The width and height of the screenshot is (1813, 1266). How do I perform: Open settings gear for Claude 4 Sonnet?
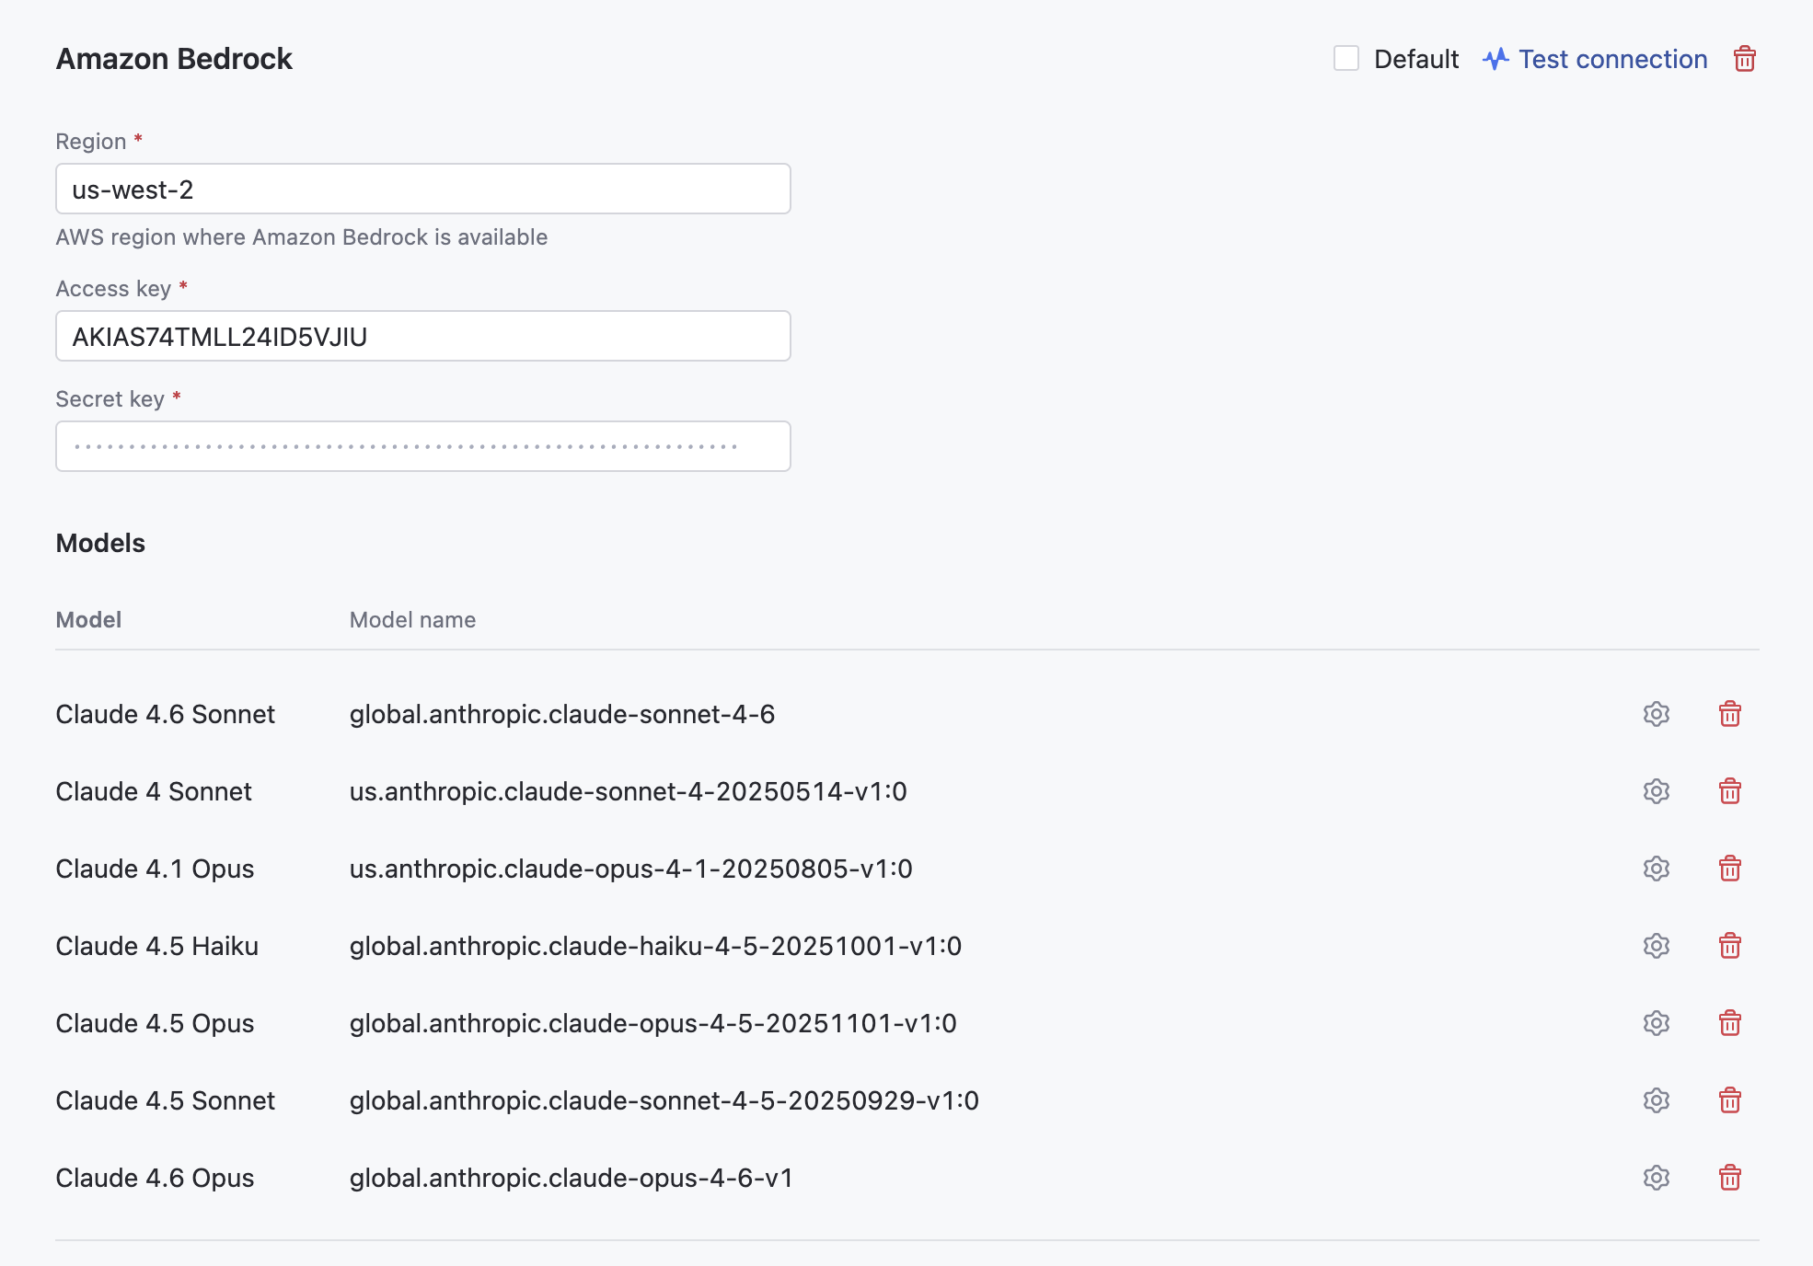[1656, 791]
